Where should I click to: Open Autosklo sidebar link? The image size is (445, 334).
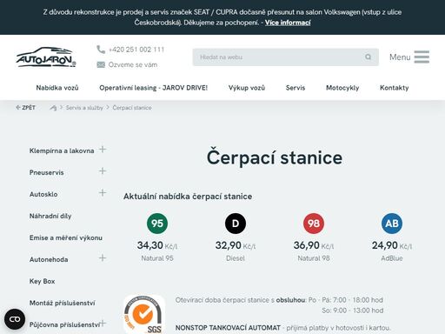(x=43, y=194)
